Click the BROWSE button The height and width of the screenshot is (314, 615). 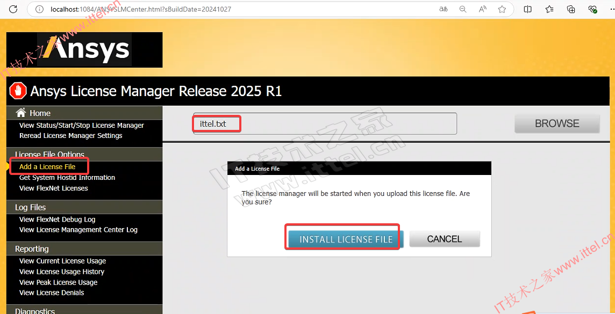[x=557, y=123]
